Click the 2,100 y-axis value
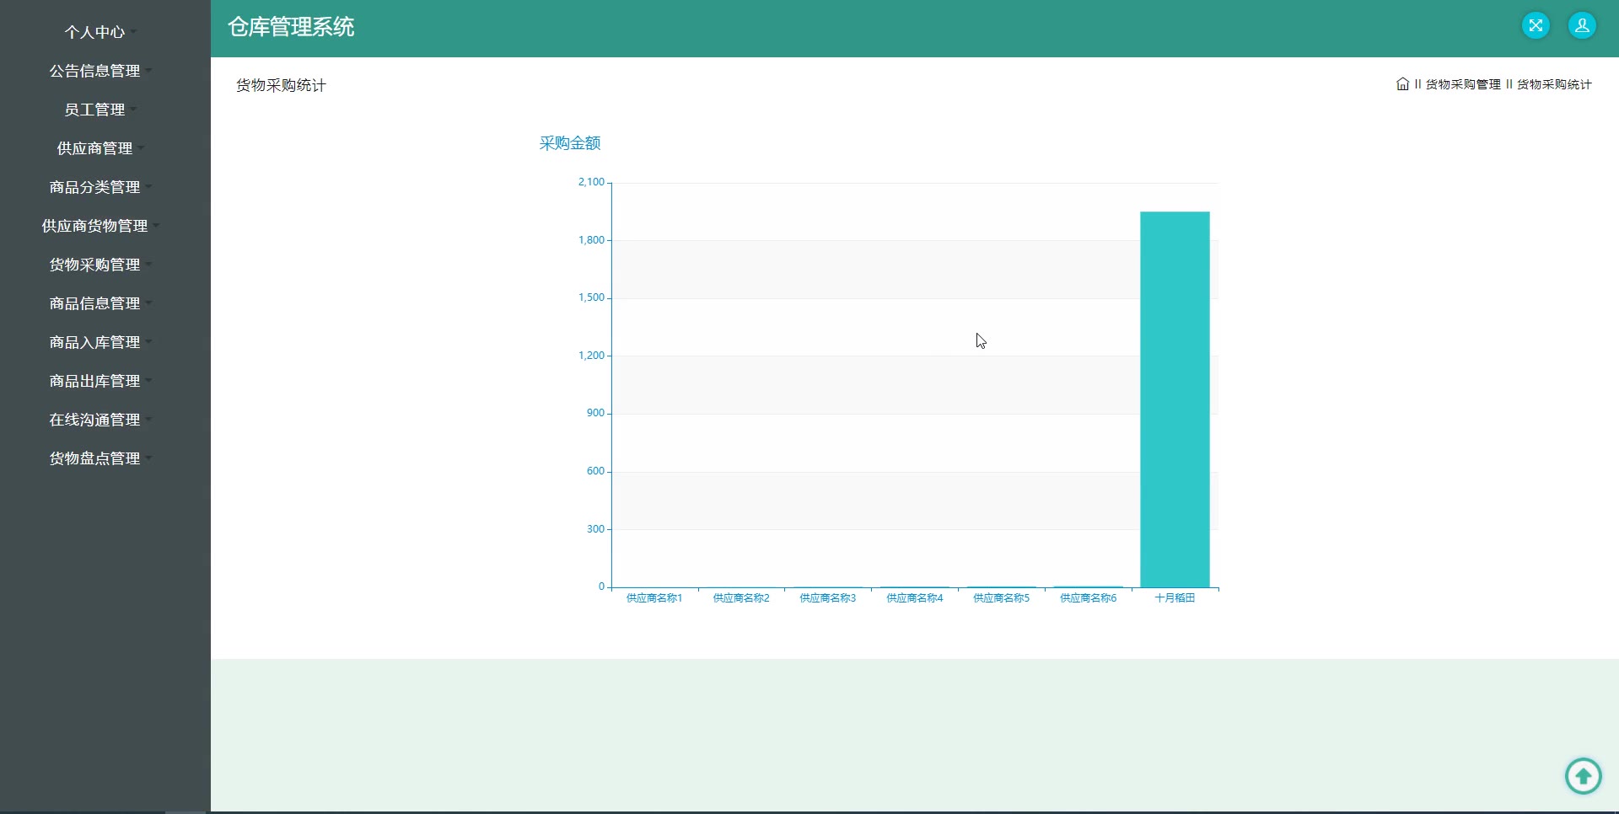Screen dimensions: 1619x814 pyautogui.click(x=591, y=182)
